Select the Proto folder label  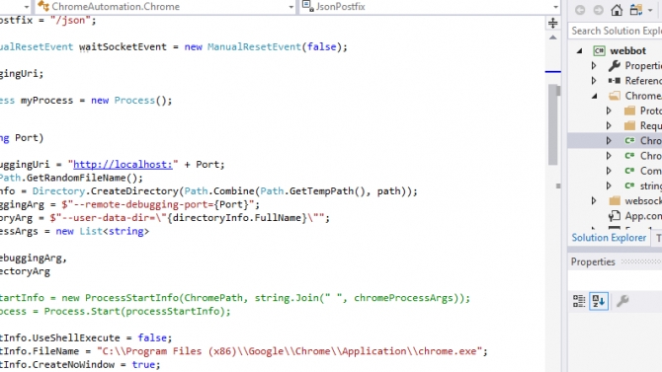pyautogui.click(x=651, y=111)
